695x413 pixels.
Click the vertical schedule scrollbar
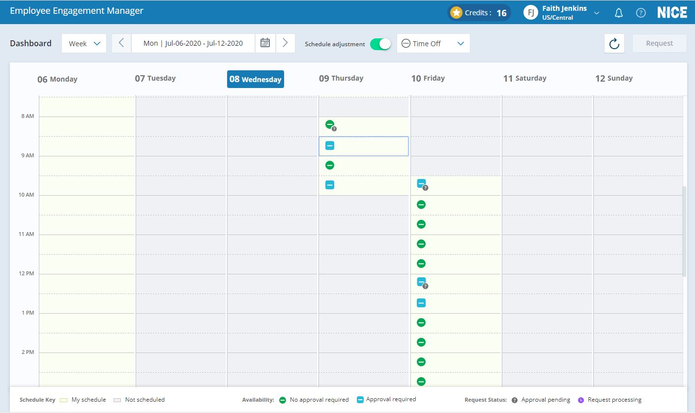[x=684, y=231]
